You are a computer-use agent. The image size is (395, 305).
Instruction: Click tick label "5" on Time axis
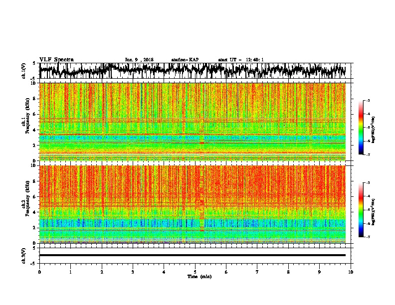[x=195, y=272]
